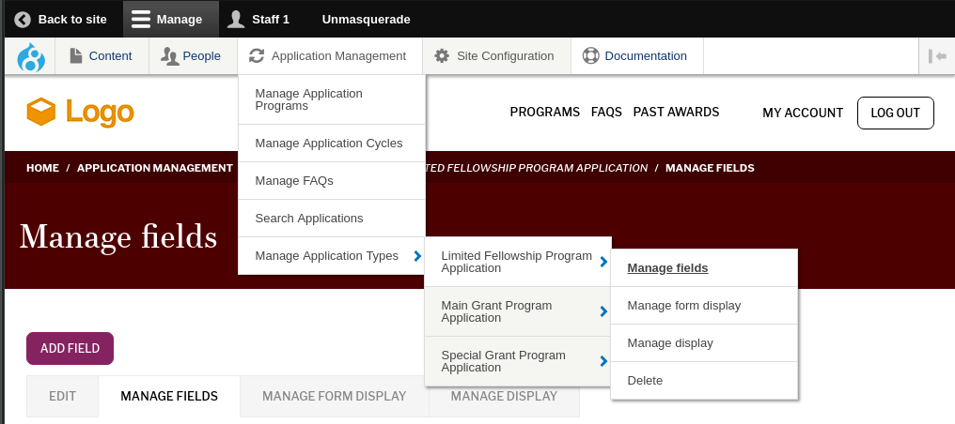This screenshot has height=424, width=955.
Task: Click the Content document icon
Action: 76,56
